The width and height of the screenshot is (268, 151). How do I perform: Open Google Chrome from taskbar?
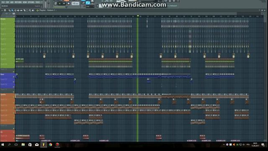point(50,145)
